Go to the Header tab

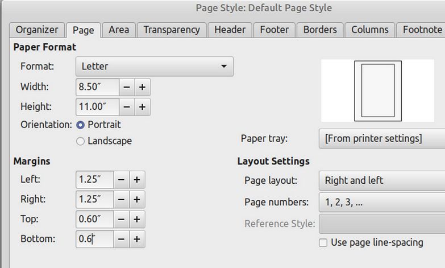click(230, 30)
